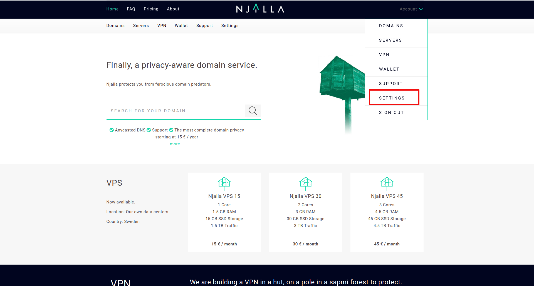The image size is (534, 286).
Task: Open the About page link
Action: (x=173, y=9)
